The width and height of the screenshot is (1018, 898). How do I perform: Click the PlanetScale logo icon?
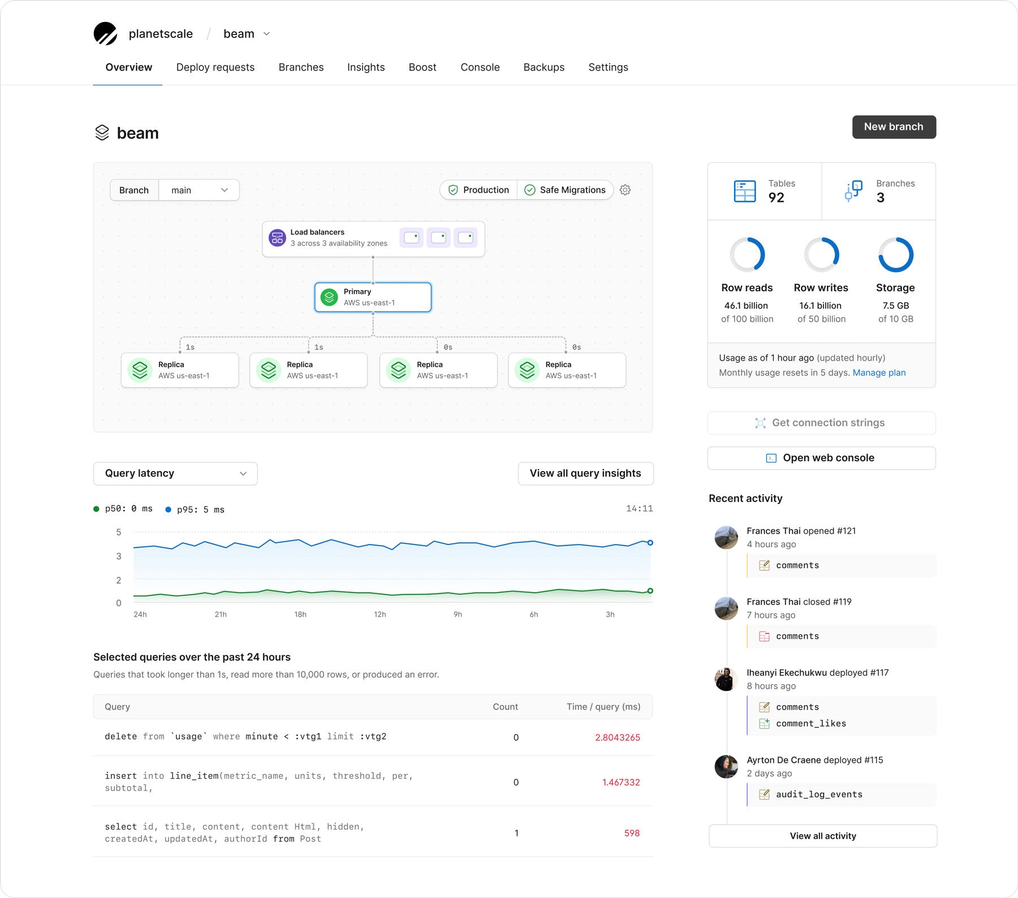(x=105, y=33)
